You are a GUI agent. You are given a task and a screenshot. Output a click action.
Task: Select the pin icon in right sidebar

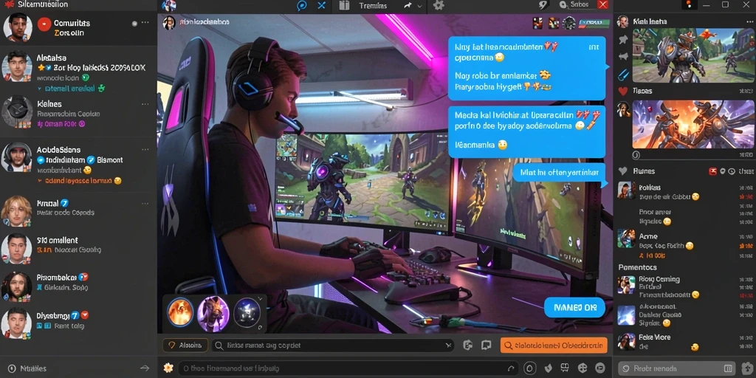[x=623, y=40]
